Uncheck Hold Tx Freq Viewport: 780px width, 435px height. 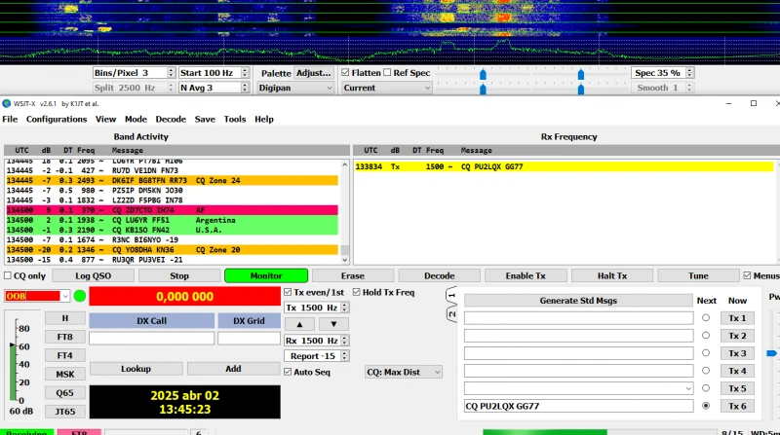pyautogui.click(x=356, y=292)
